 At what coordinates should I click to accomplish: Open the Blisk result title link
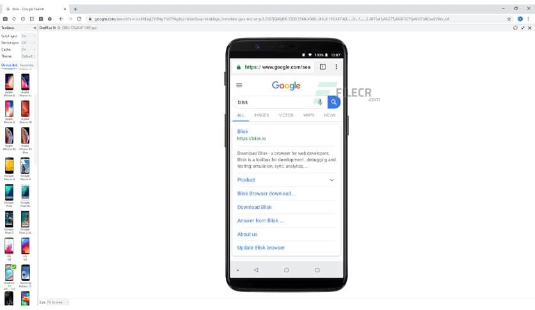pyautogui.click(x=243, y=131)
